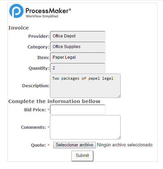Screen dimensions: 163x169
Task: Click the Seleccionar archivo file button
Action: 75,145
